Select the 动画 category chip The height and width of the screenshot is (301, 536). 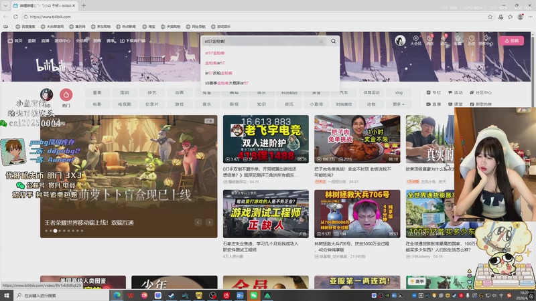(x=180, y=92)
